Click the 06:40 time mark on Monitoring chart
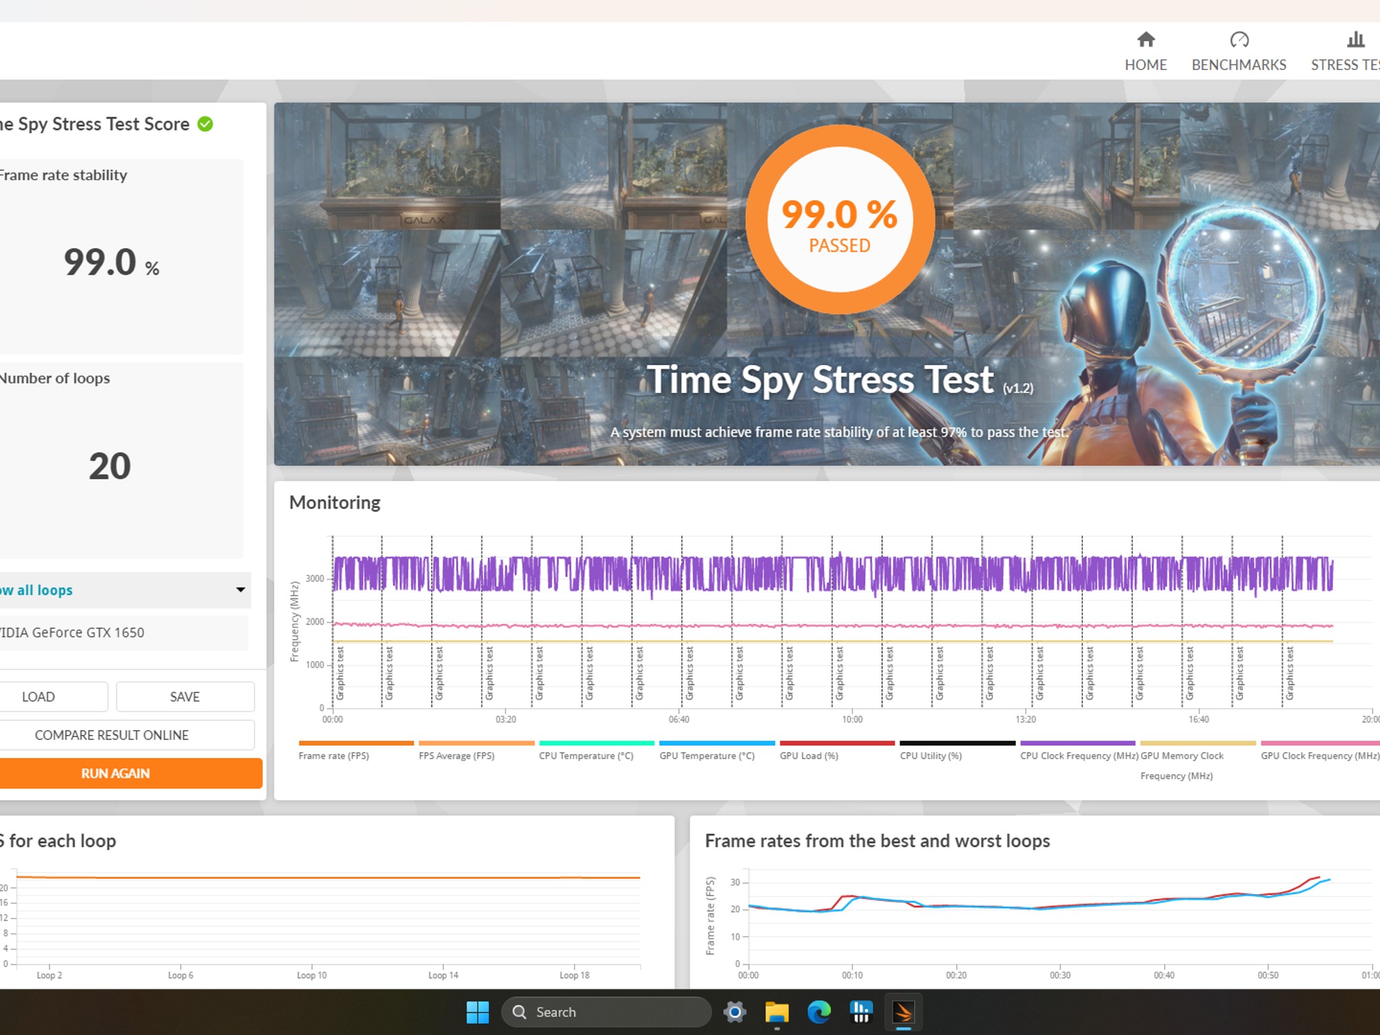The image size is (1380, 1035). [679, 719]
